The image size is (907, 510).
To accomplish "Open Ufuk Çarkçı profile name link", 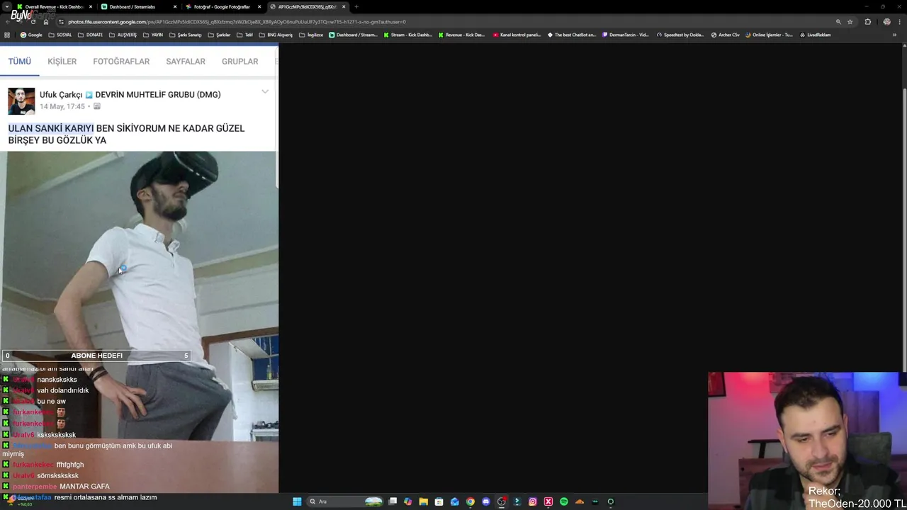I will [x=61, y=95].
